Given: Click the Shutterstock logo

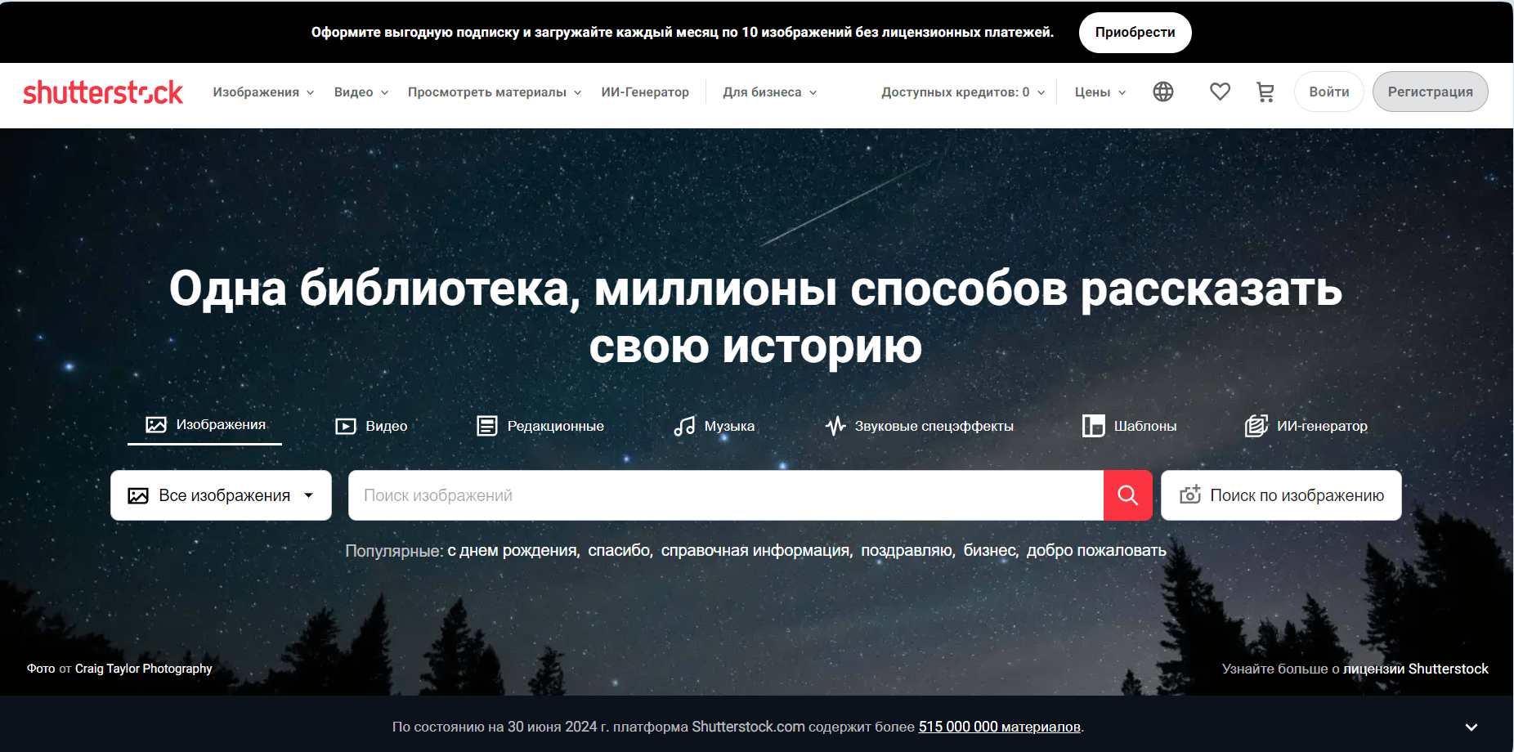Looking at the screenshot, I should [103, 92].
